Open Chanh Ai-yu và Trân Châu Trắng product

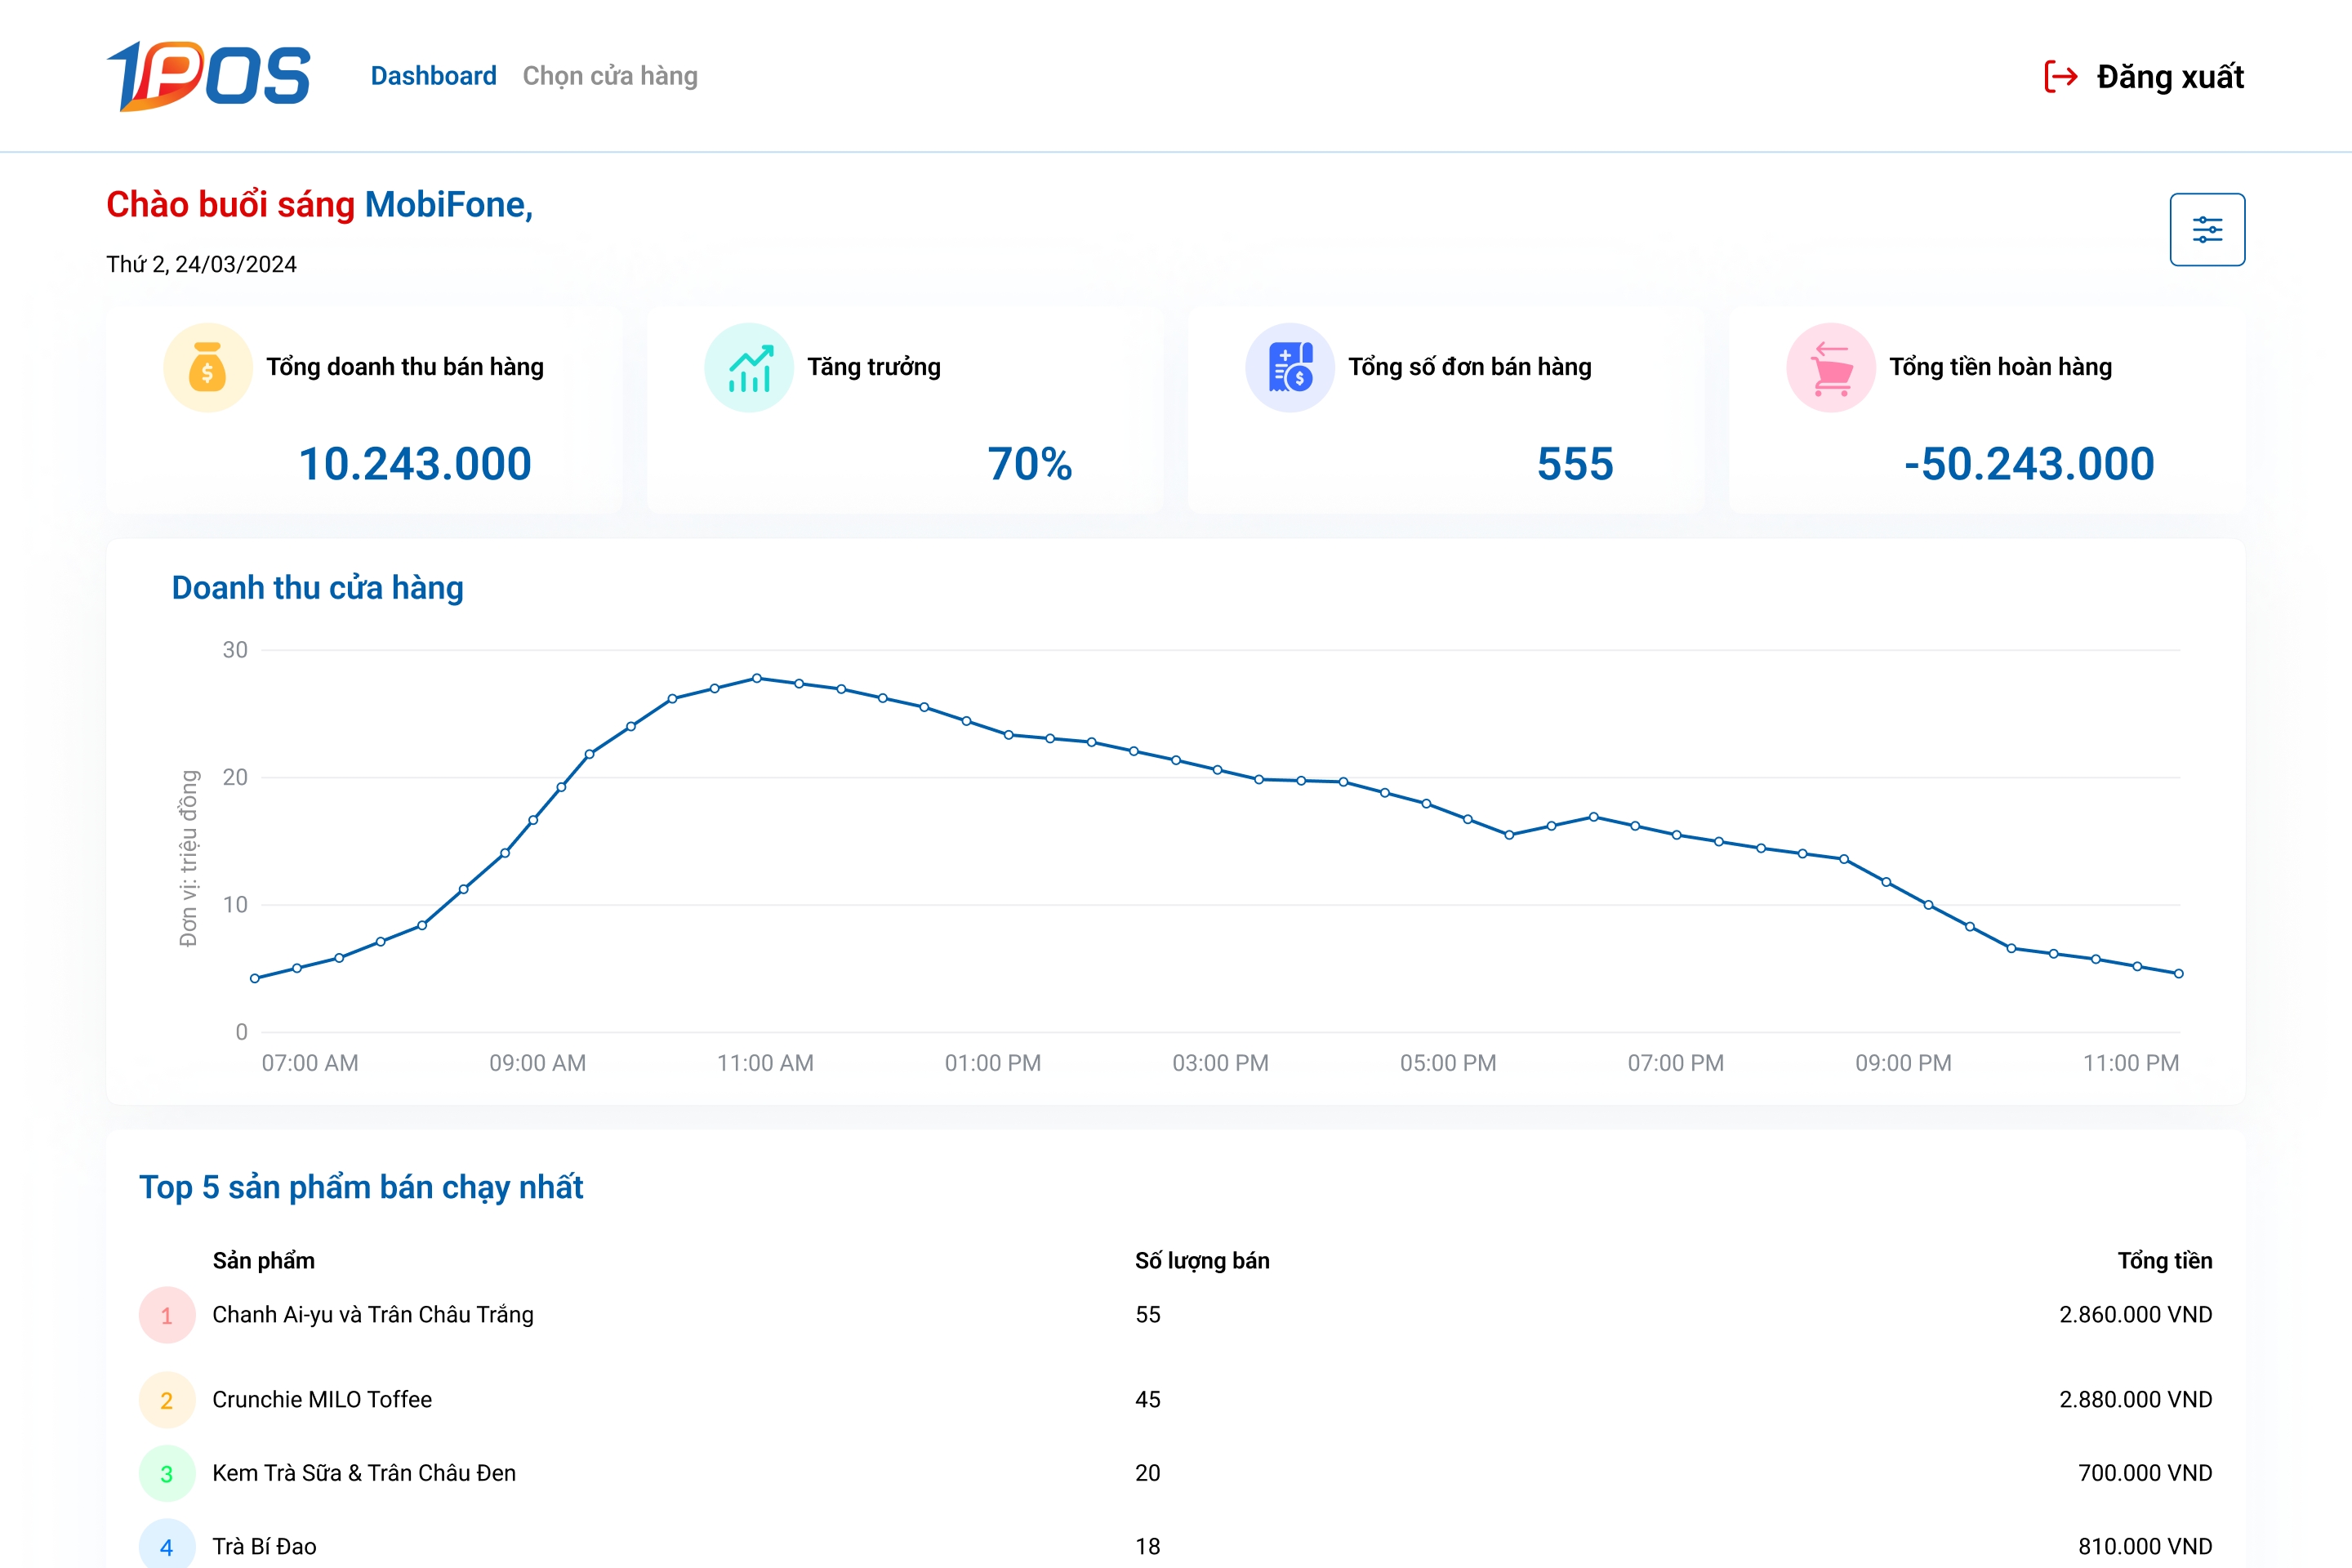click(372, 1314)
